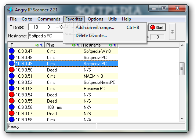Open the Options menu
Image resolution: width=196 pixels, height=140 pixels.
point(95,19)
